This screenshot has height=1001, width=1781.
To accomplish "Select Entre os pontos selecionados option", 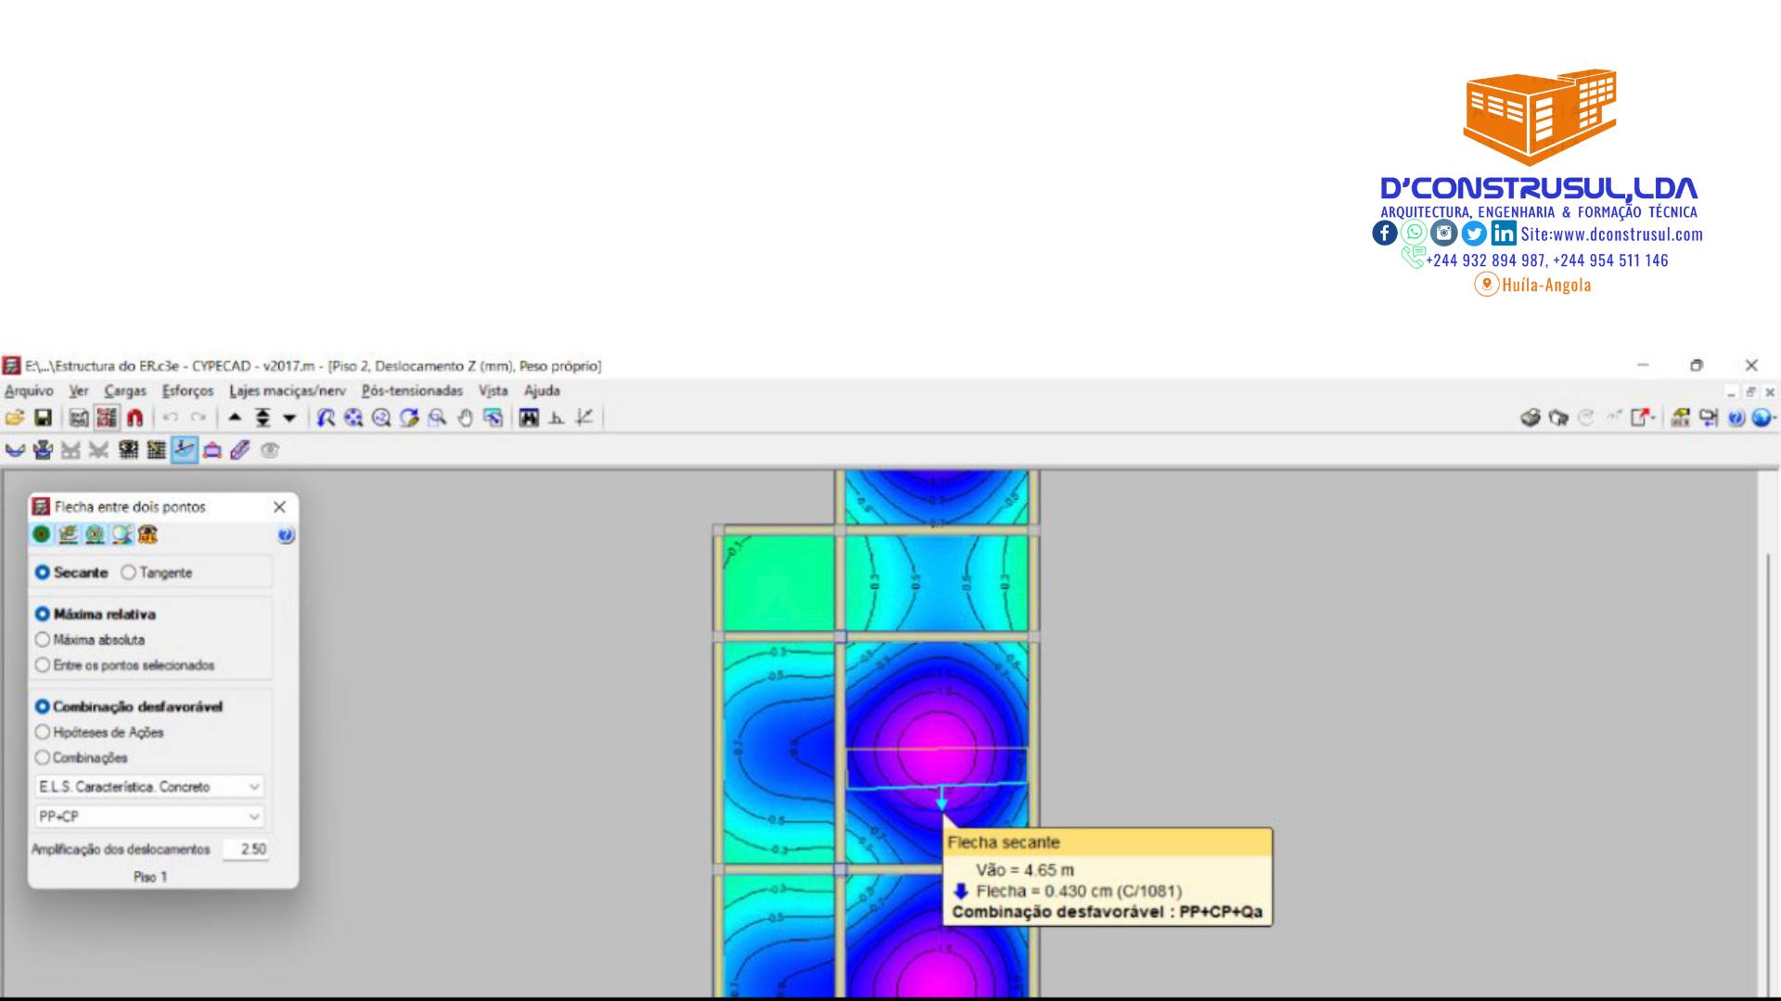I will coord(124,665).
